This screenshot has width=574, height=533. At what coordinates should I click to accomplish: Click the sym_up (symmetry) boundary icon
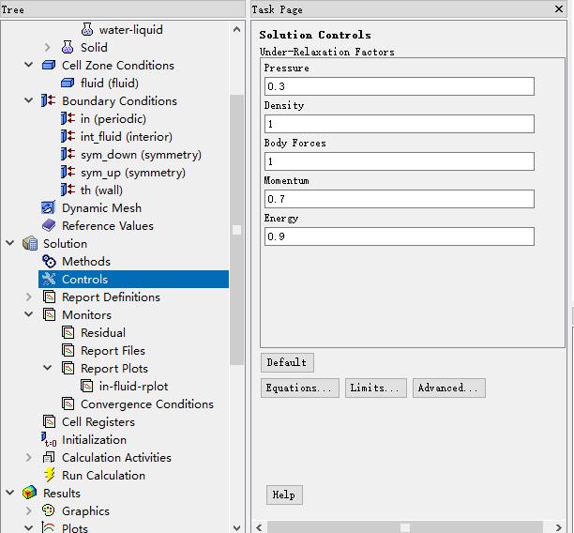tap(68, 172)
